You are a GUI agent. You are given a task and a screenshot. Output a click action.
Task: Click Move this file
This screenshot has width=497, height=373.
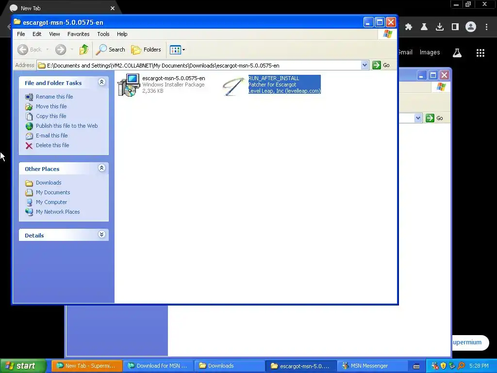tap(51, 106)
